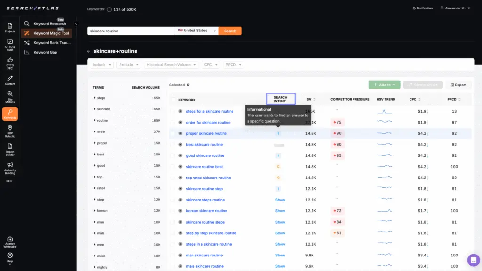Open the Include filter dropdown
The width and height of the screenshot is (482, 271).
[102, 65]
